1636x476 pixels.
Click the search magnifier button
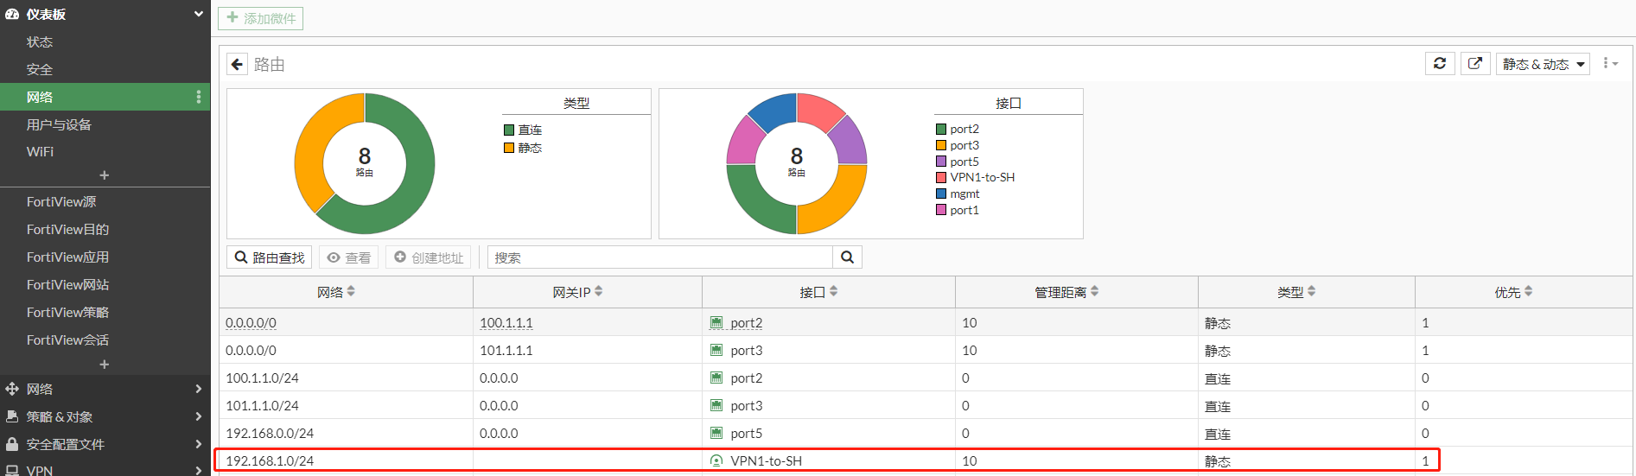point(847,257)
